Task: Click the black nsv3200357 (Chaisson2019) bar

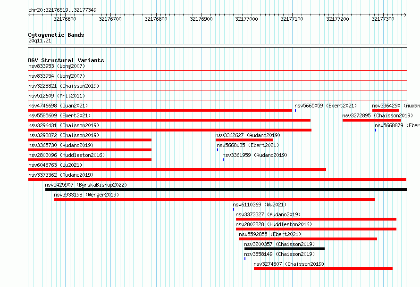Action: [x=285, y=249]
